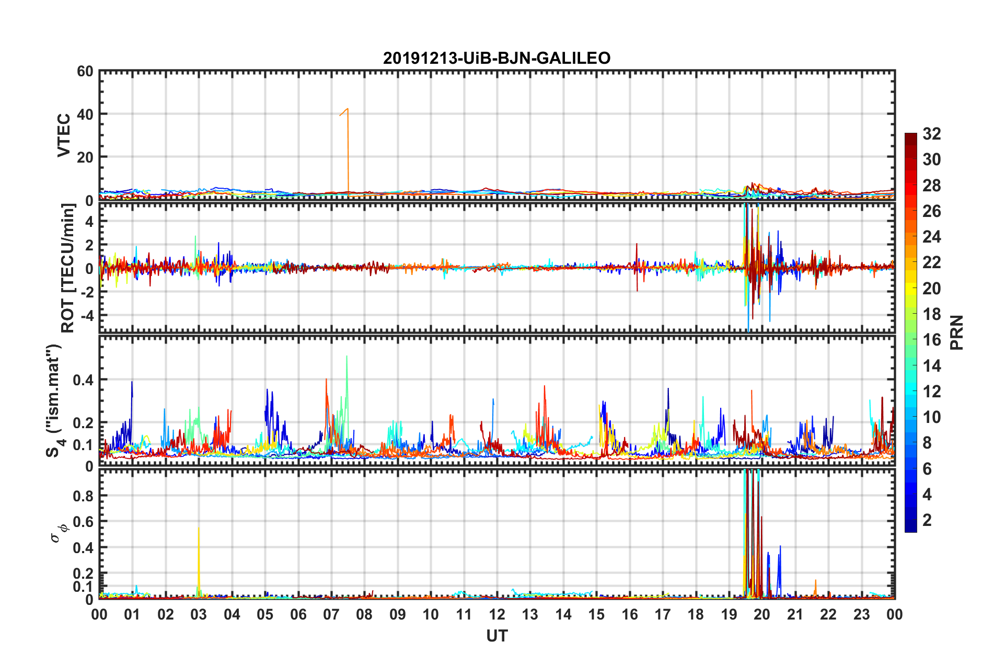The width and height of the screenshot is (994, 665).
Task: Click the colorbar tick label 8
Action: pyautogui.click(x=927, y=443)
